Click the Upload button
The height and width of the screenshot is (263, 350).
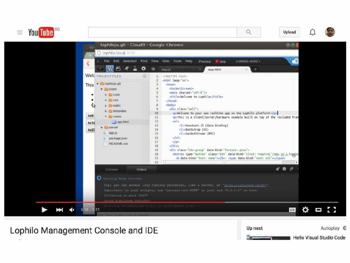pyautogui.click(x=289, y=32)
